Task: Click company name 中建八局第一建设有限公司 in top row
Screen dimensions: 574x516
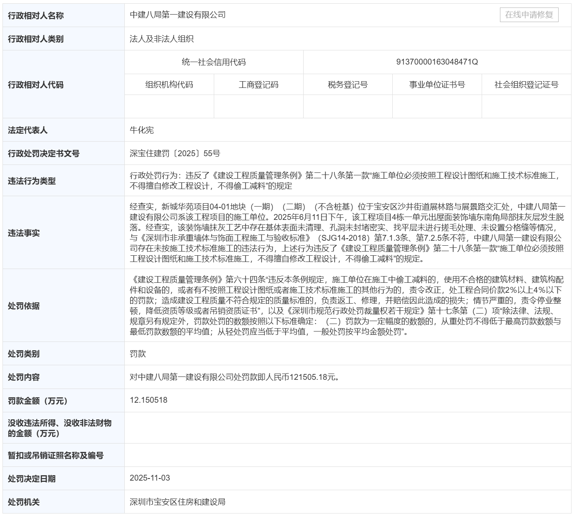Action: coord(178,15)
